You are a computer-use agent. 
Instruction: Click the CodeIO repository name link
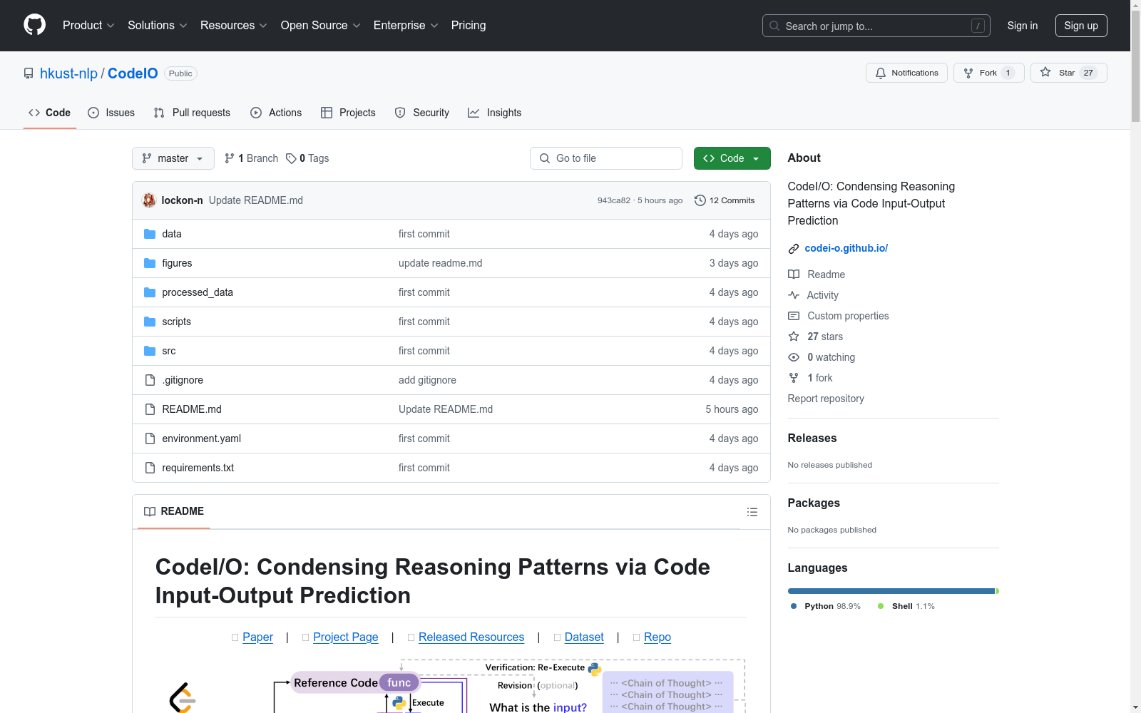[133, 73]
